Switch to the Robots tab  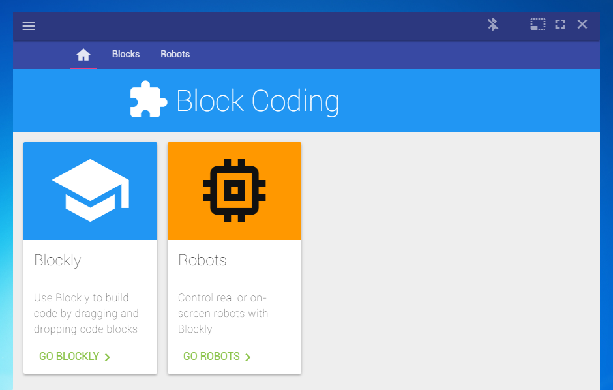click(x=175, y=54)
